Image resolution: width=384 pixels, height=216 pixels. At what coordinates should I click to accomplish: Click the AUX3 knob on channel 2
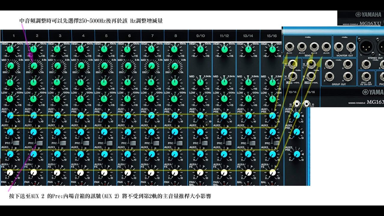click(34, 154)
